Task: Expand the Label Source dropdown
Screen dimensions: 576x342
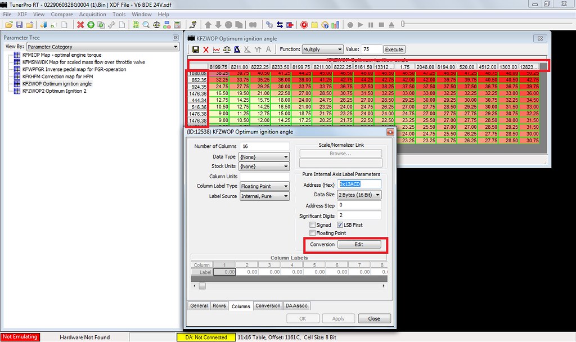Action: point(264,196)
